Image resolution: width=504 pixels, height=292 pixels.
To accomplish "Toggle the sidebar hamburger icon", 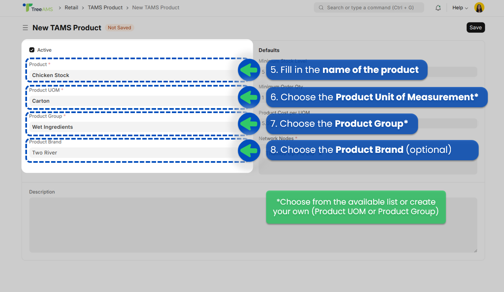I will (25, 28).
